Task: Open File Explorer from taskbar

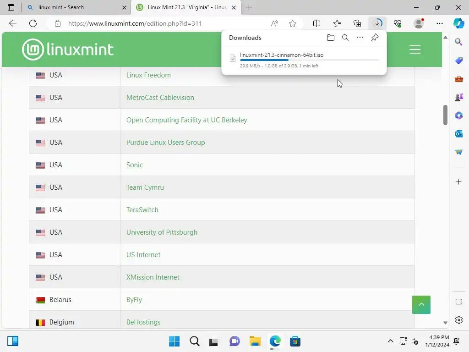Action: [255, 341]
